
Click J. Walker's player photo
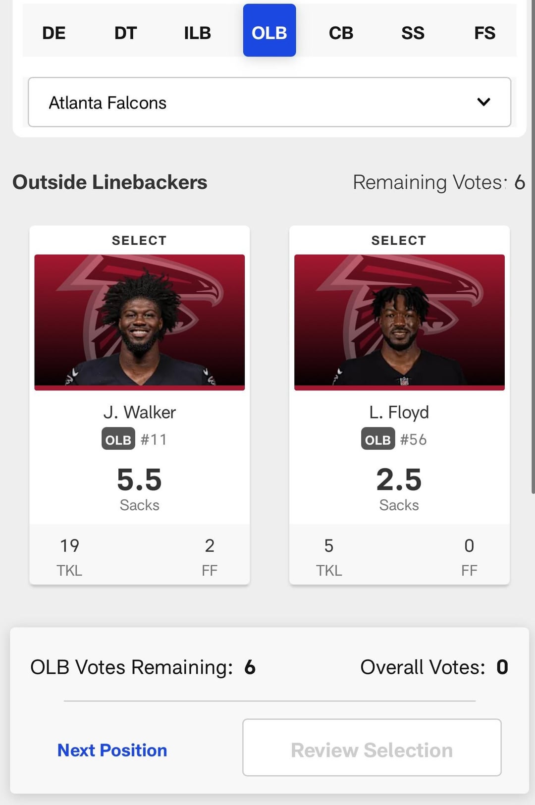coord(139,322)
